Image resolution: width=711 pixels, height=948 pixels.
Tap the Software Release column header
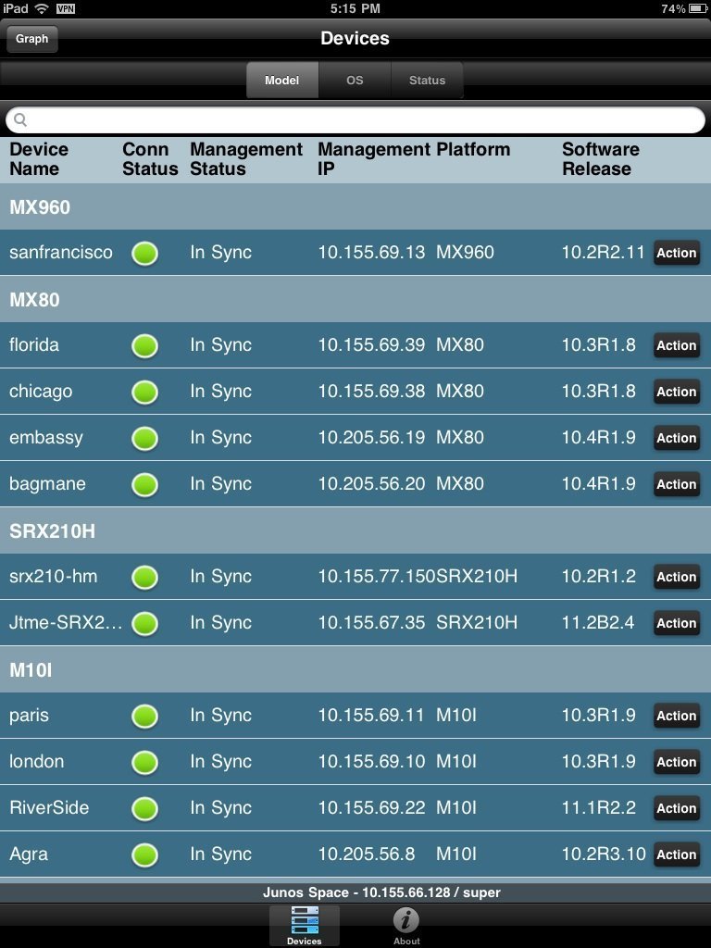coord(600,159)
